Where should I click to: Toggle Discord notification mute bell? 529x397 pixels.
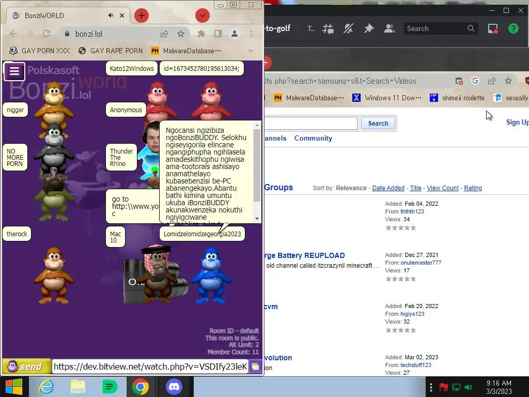(x=348, y=29)
